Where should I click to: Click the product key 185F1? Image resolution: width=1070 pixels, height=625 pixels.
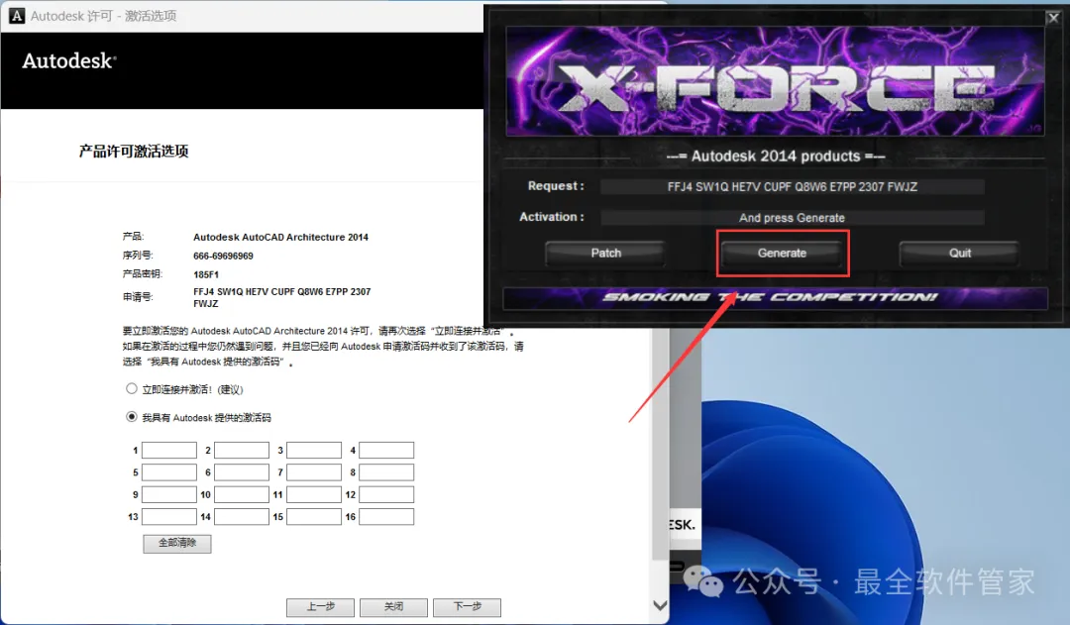pyautogui.click(x=206, y=274)
